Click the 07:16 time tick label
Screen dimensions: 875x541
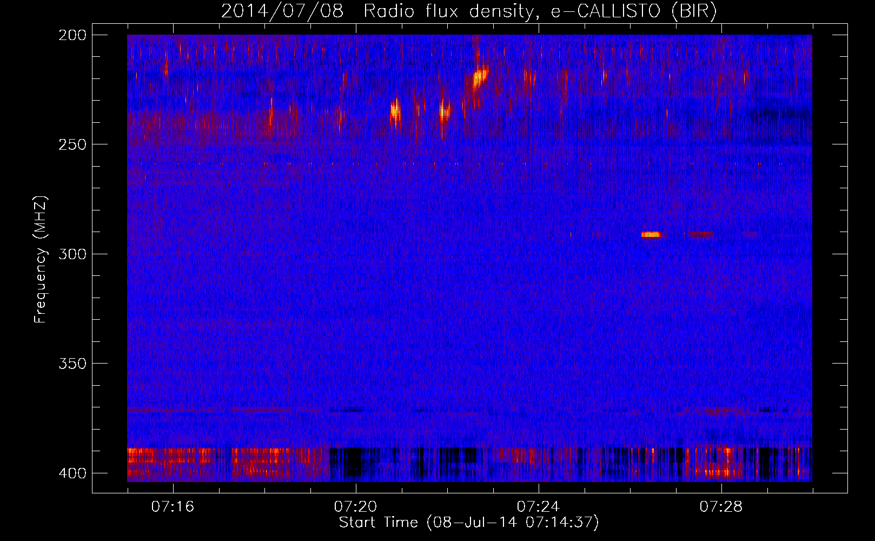[173, 507]
